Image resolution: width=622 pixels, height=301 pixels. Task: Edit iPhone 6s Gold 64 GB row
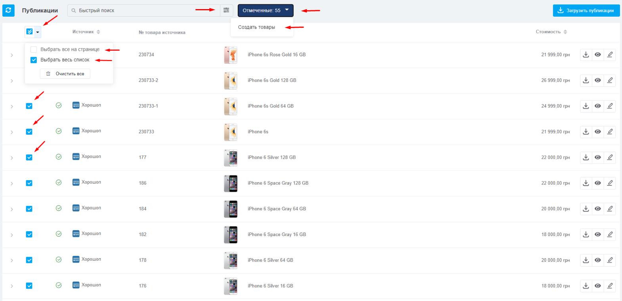(610, 106)
